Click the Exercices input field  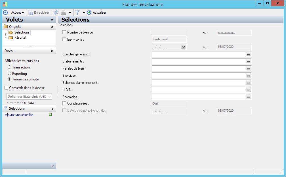click(x=199, y=76)
